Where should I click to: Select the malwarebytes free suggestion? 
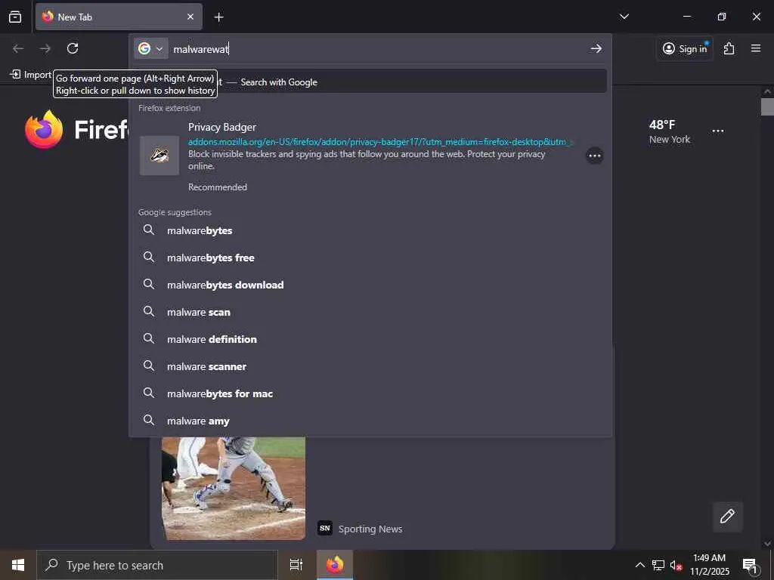pyautogui.click(x=370, y=258)
